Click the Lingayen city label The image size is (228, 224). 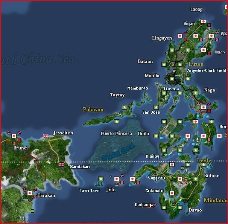162,38
